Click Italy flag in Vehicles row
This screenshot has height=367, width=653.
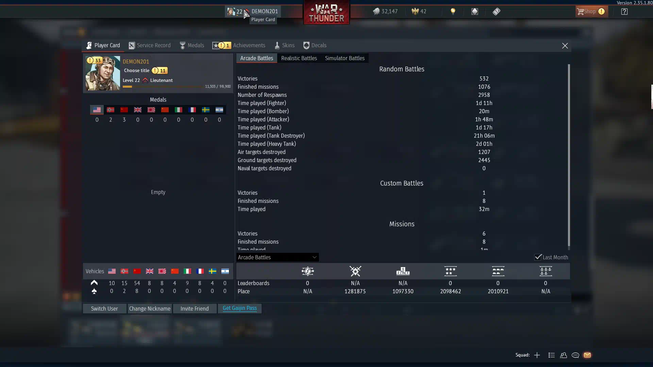pos(187,271)
